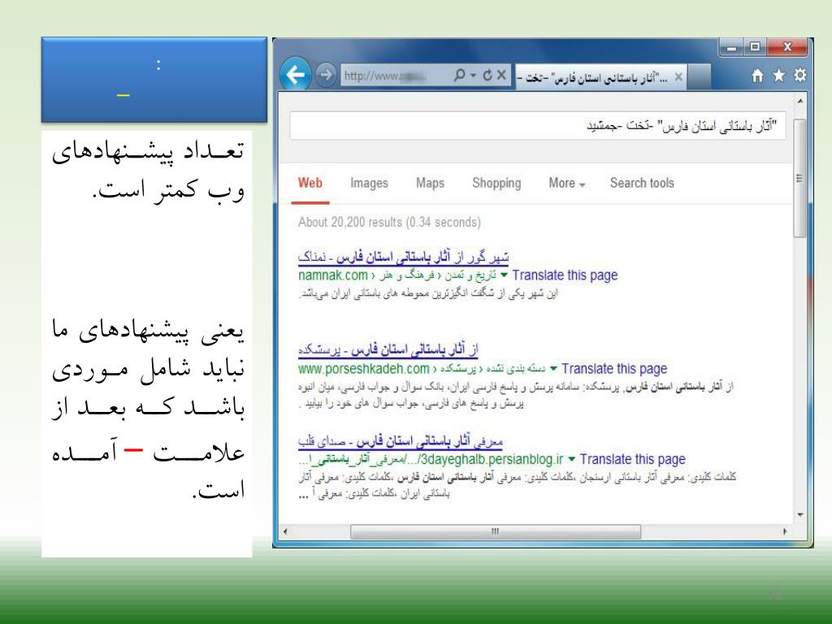Click horizontal scrollbar right arrow
The width and height of the screenshot is (832, 624).
(x=785, y=531)
